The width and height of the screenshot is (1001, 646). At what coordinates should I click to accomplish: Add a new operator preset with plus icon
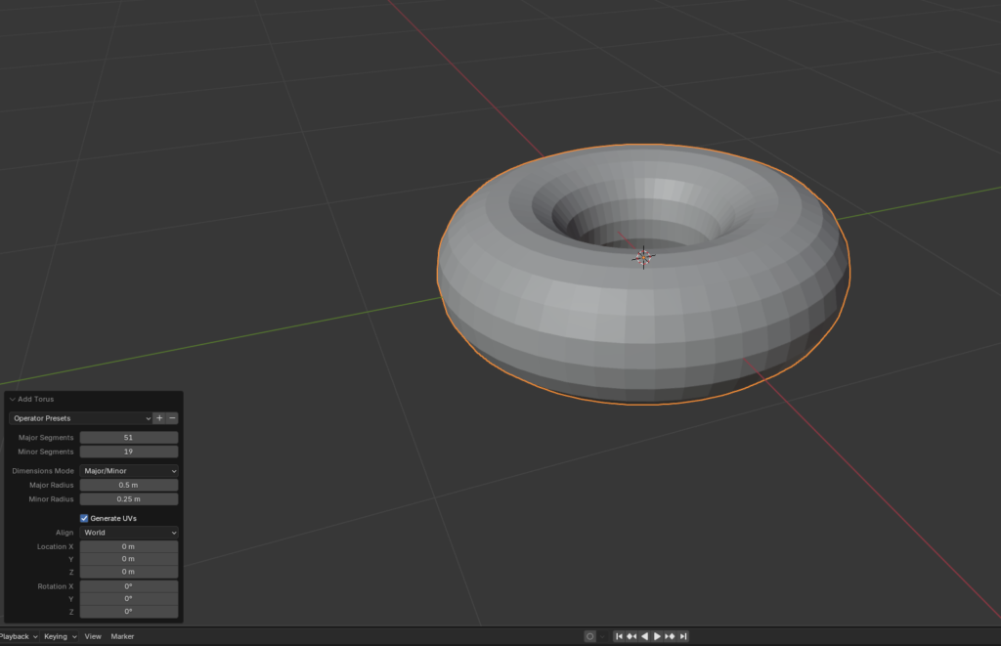[x=160, y=418]
